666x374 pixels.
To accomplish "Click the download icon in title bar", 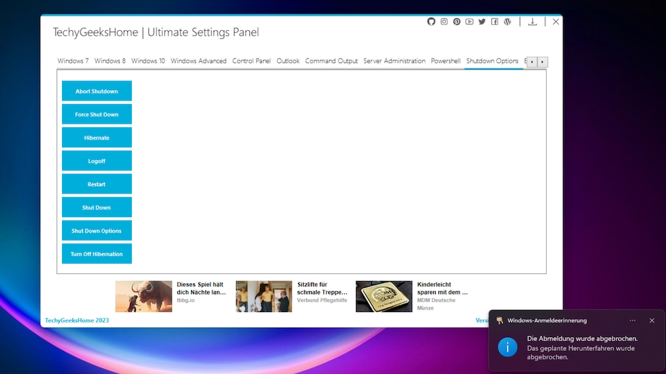I will [x=532, y=22].
